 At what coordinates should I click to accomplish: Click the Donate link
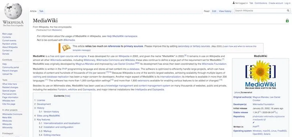pos(5,54)
